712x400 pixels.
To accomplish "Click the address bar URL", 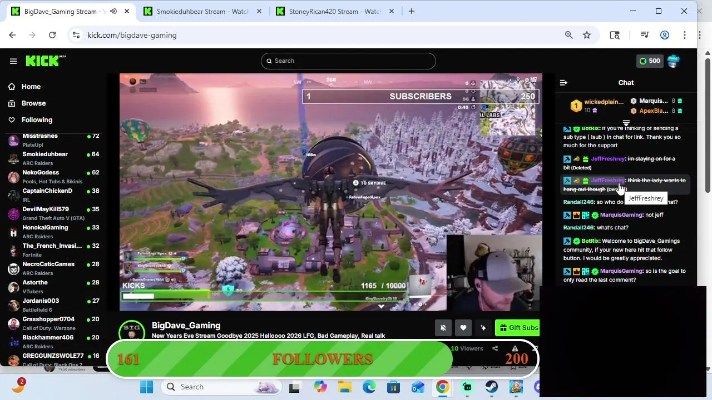I will point(132,35).
